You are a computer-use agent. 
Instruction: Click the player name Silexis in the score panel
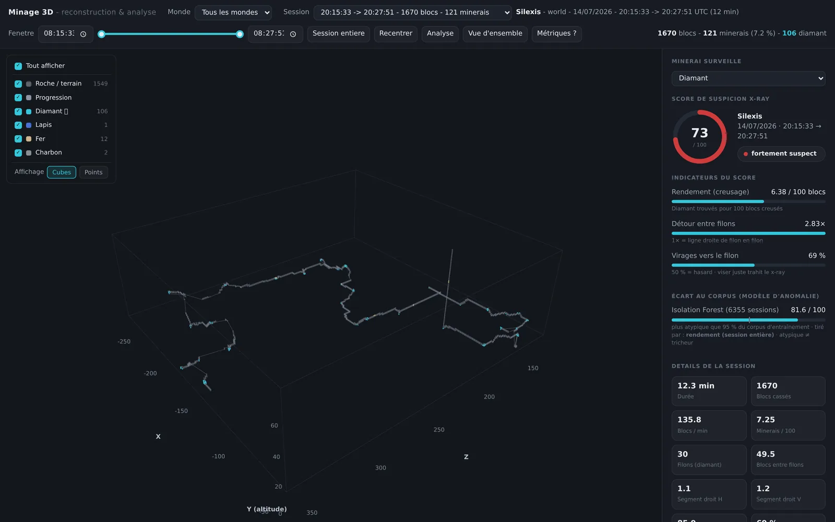point(749,116)
